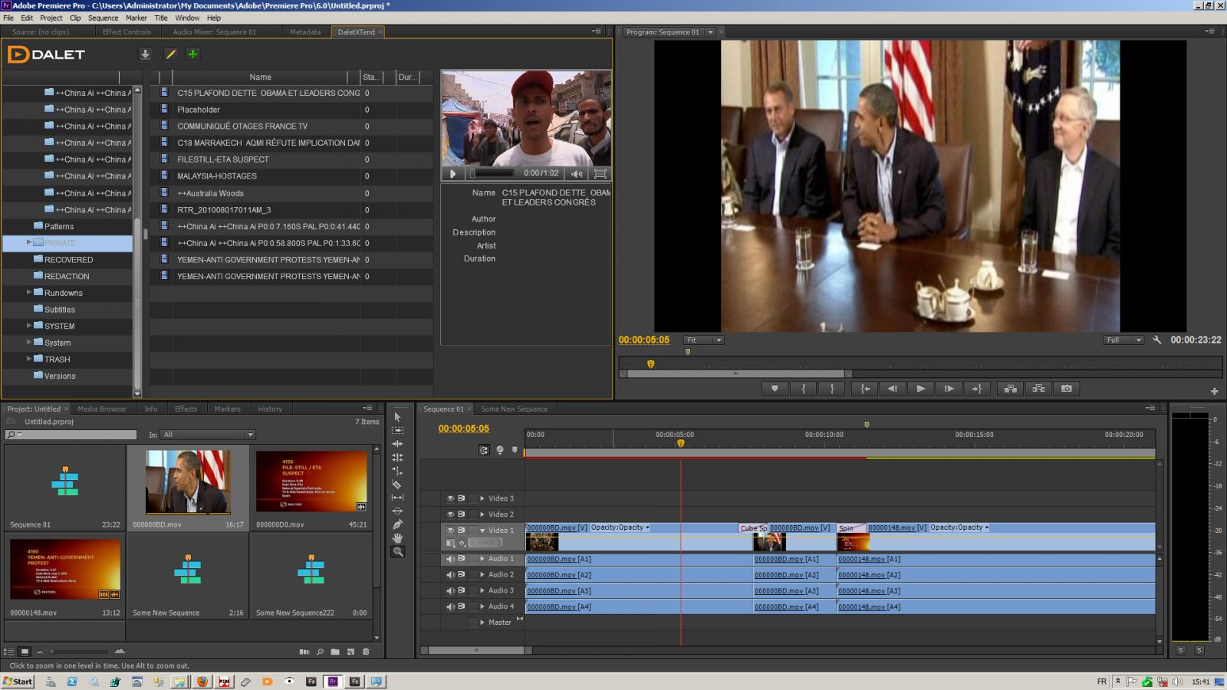Toggle Video 2 track eye visibility
The height and width of the screenshot is (690, 1227).
[x=450, y=514]
